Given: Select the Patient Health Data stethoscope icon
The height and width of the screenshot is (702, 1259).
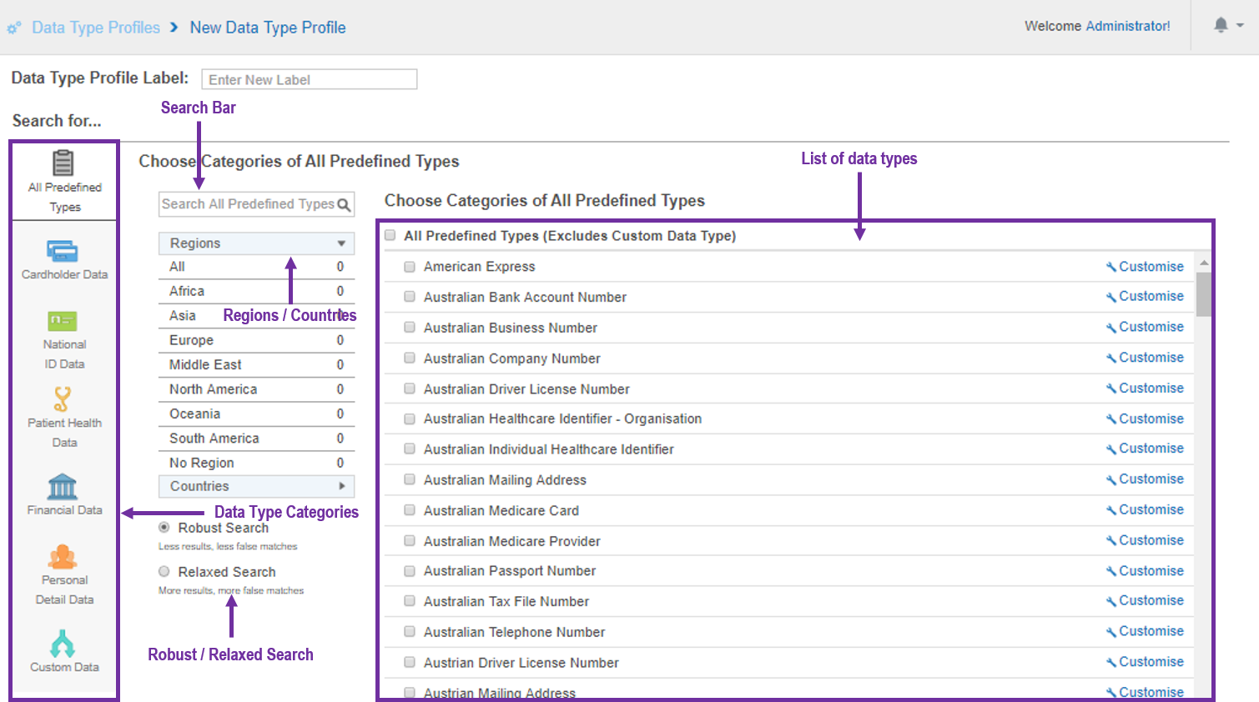Looking at the screenshot, I should click(63, 399).
